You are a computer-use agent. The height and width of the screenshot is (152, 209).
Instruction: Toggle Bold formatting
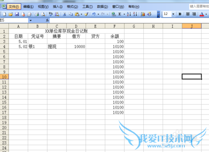coord(180,14)
